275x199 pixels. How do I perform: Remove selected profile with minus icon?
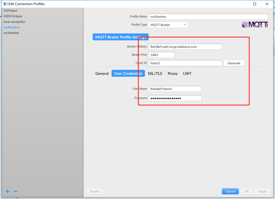coord(16,191)
